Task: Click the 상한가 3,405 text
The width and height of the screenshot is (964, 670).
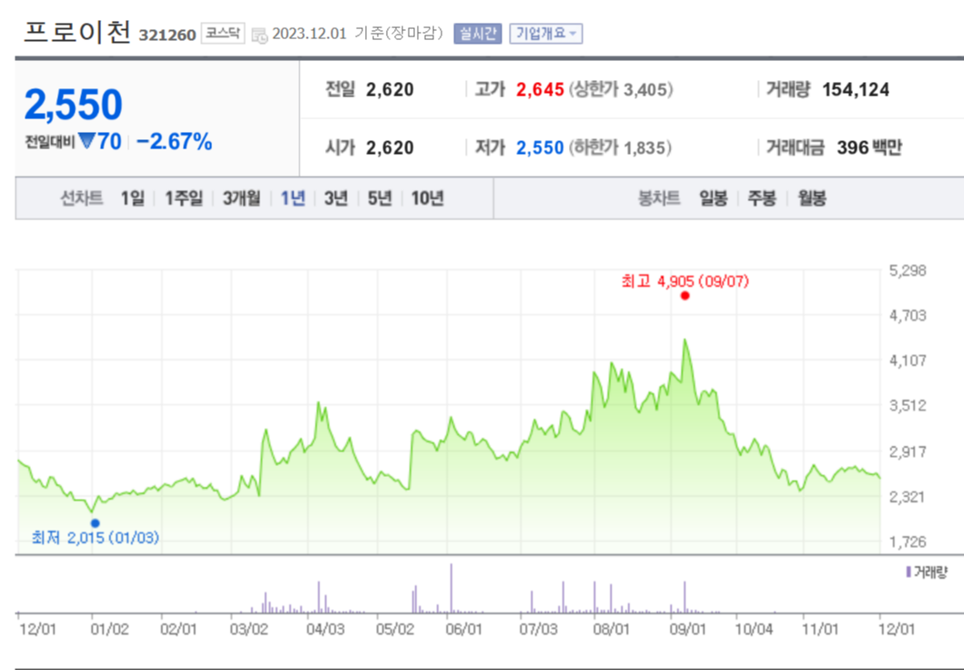Action: click(621, 90)
